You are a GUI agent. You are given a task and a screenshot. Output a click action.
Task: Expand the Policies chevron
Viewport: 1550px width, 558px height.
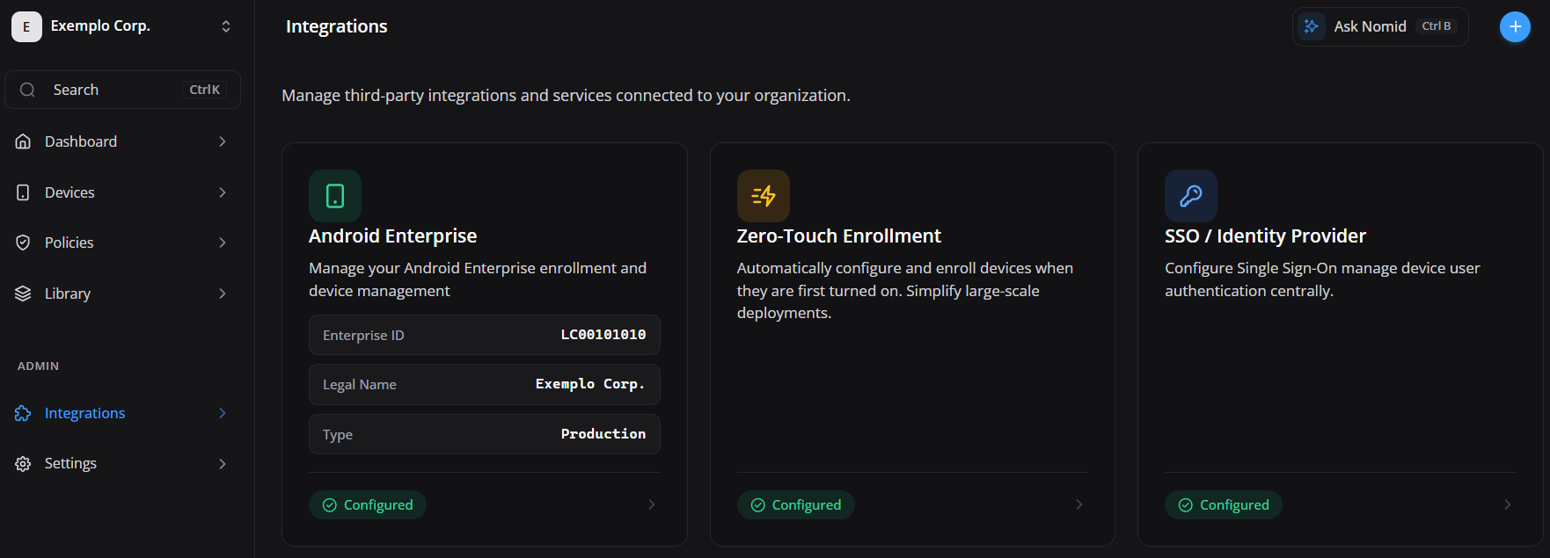pos(223,243)
